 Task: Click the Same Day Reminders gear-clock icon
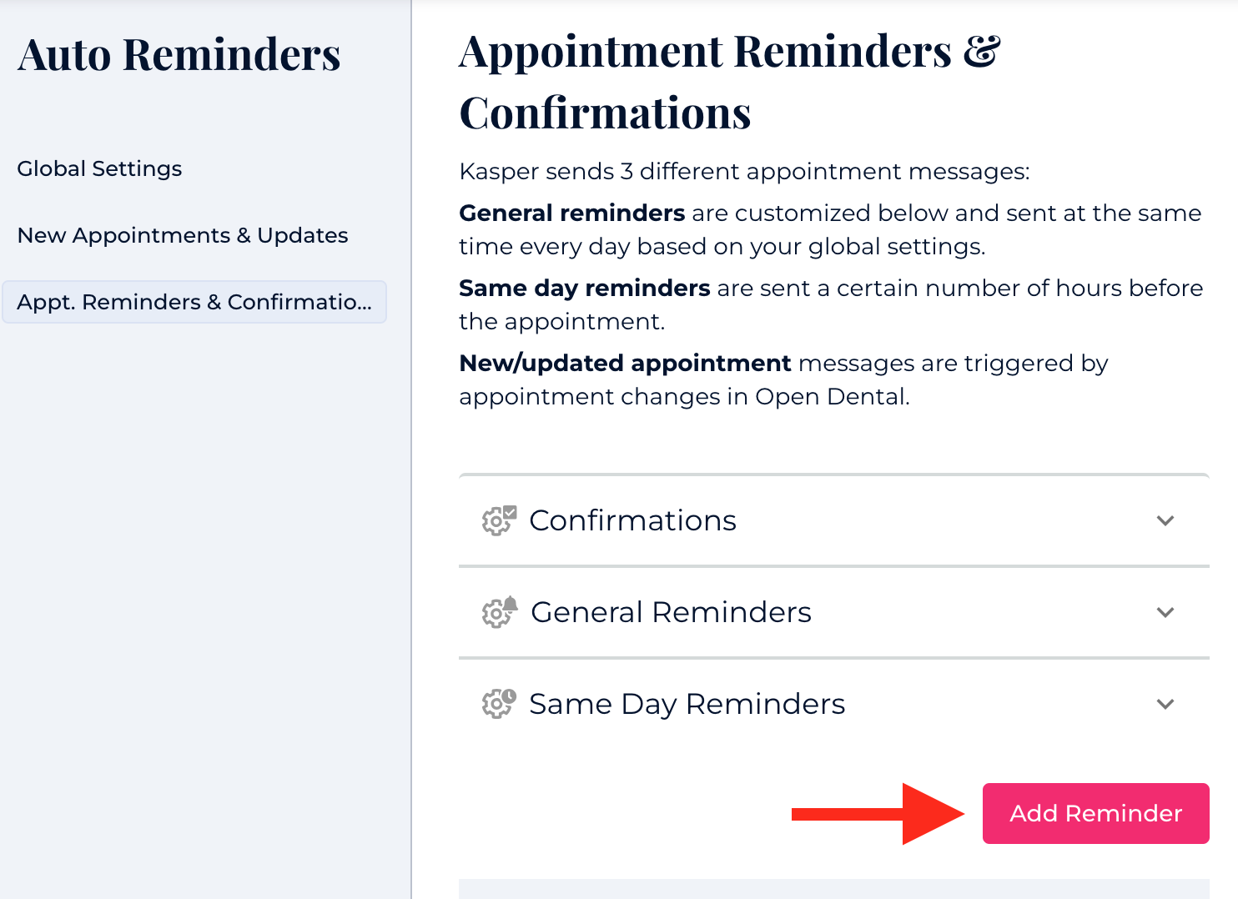pyautogui.click(x=499, y=704)
